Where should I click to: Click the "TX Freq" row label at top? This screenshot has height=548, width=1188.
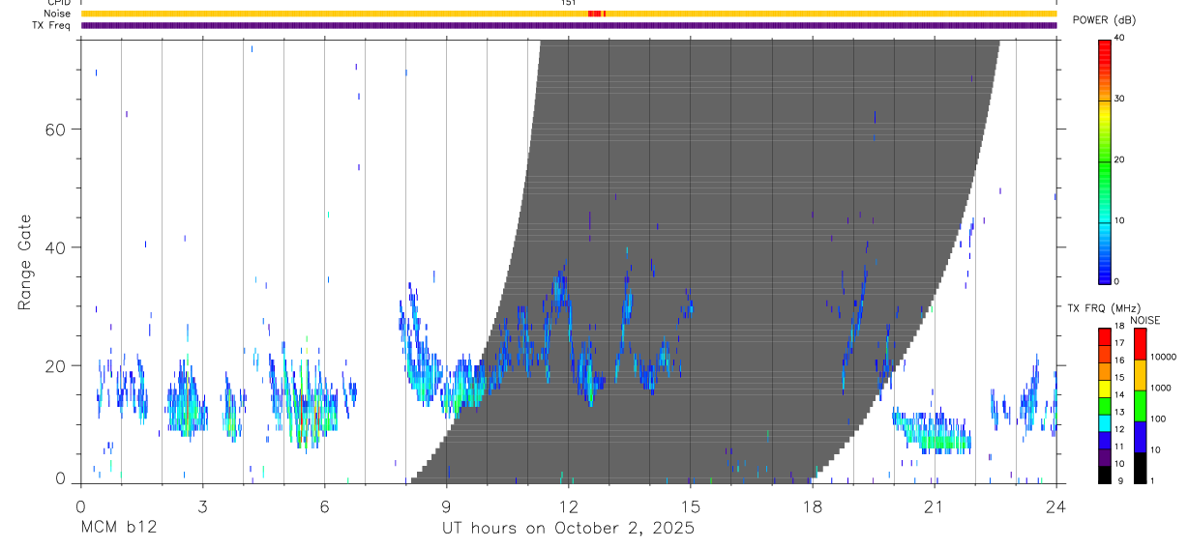[x=53, y=25]
